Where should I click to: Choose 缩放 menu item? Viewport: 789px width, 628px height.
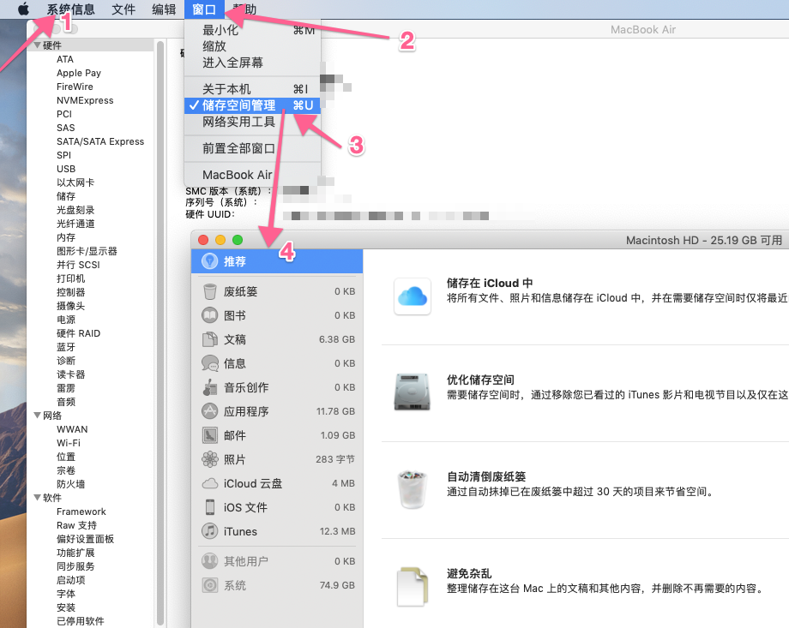(253, 46)
